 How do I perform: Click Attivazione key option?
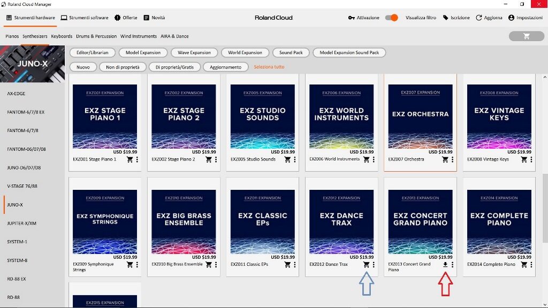coord(363,18)
